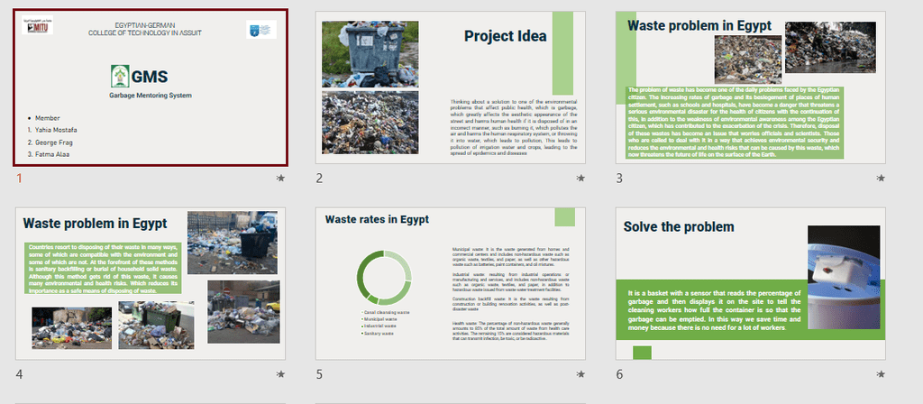Select the Project Idea slide thumbnail

pos(451,87)
